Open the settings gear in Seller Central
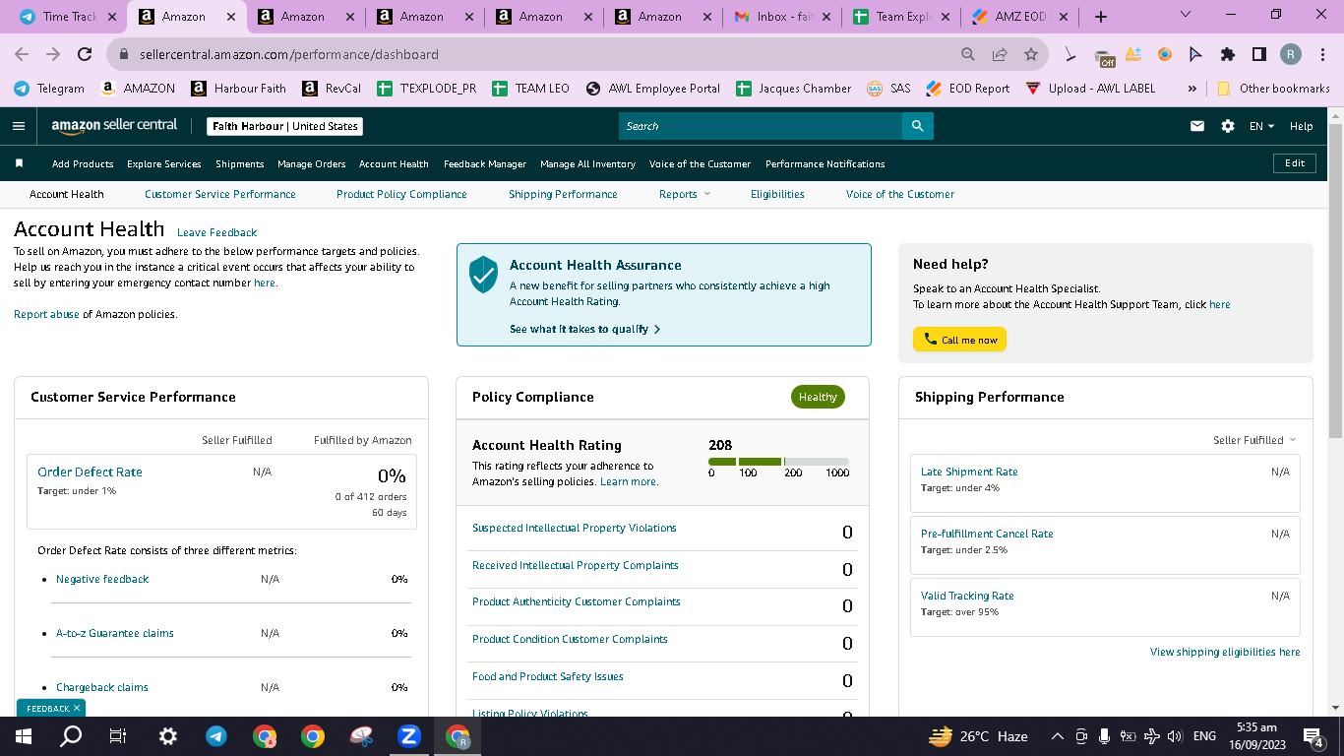Screen dimensions: 1344x756 point(1228,126)
